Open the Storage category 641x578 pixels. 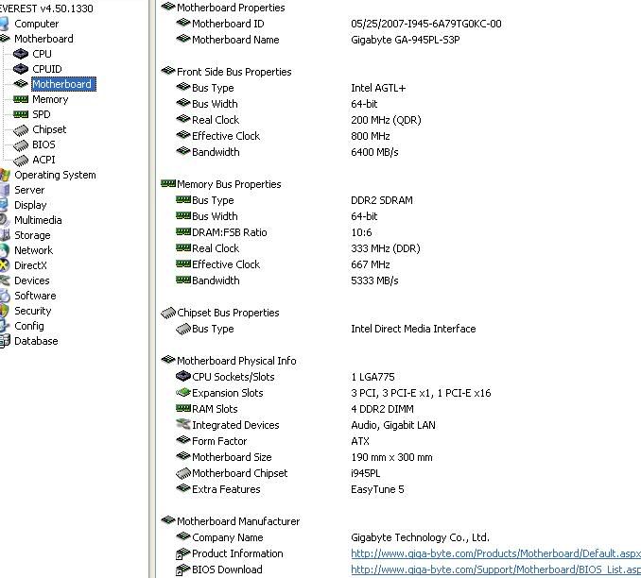click(32, 235)
